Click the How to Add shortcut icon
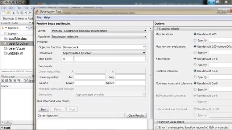 pos(16,18)
